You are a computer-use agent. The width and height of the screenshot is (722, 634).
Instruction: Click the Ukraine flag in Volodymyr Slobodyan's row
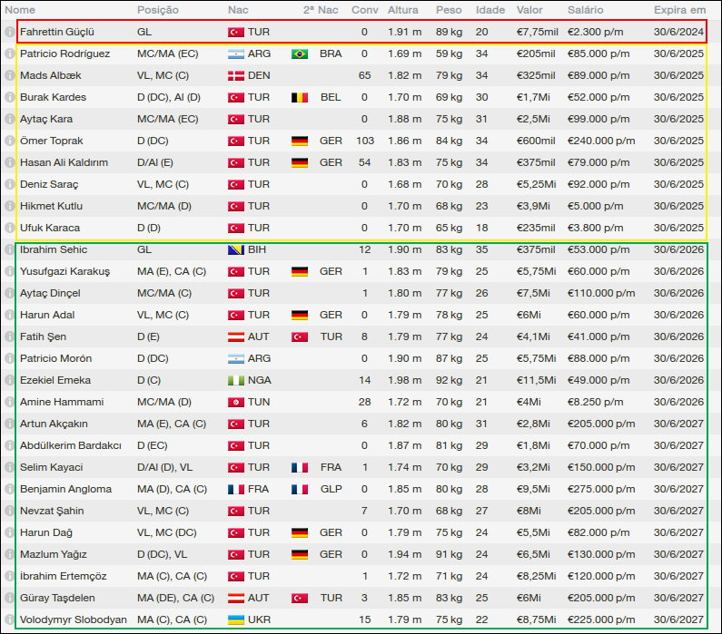(x=236, y=619)
